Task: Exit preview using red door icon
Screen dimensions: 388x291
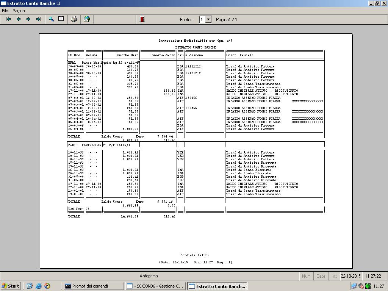Action: tap(142, 19)
